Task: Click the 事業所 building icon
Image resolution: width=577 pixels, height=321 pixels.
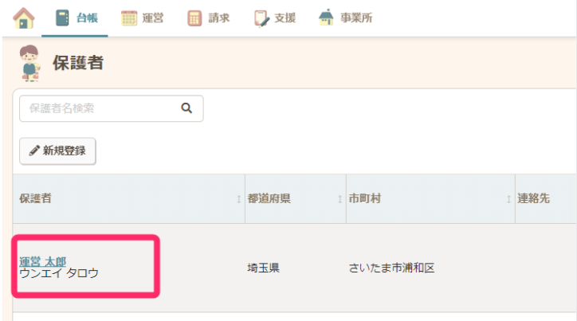Action: click(326, 18)
